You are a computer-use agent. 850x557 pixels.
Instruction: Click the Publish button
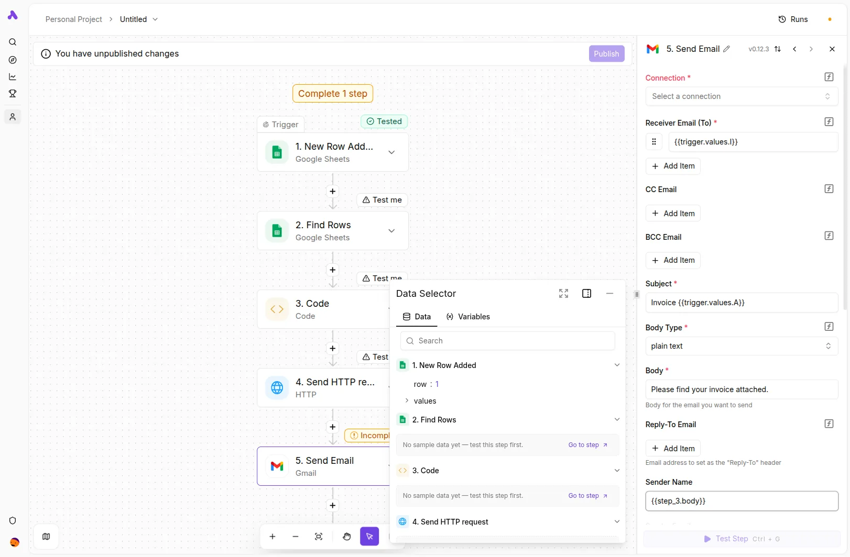pos(606,54)
